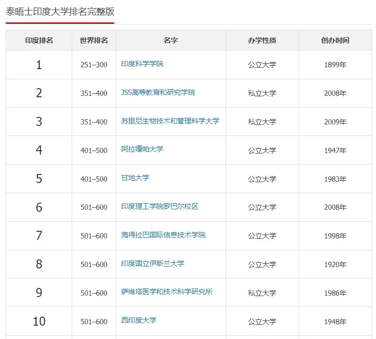The image size is (376, 339).
Task: Select 401–500 in the 甘地大学 row
Action: tap(94, 179)
